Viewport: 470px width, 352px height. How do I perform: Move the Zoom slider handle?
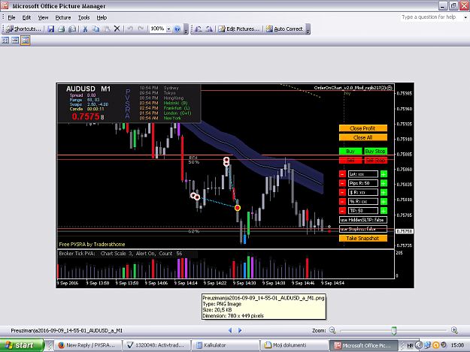click(394, 330)
